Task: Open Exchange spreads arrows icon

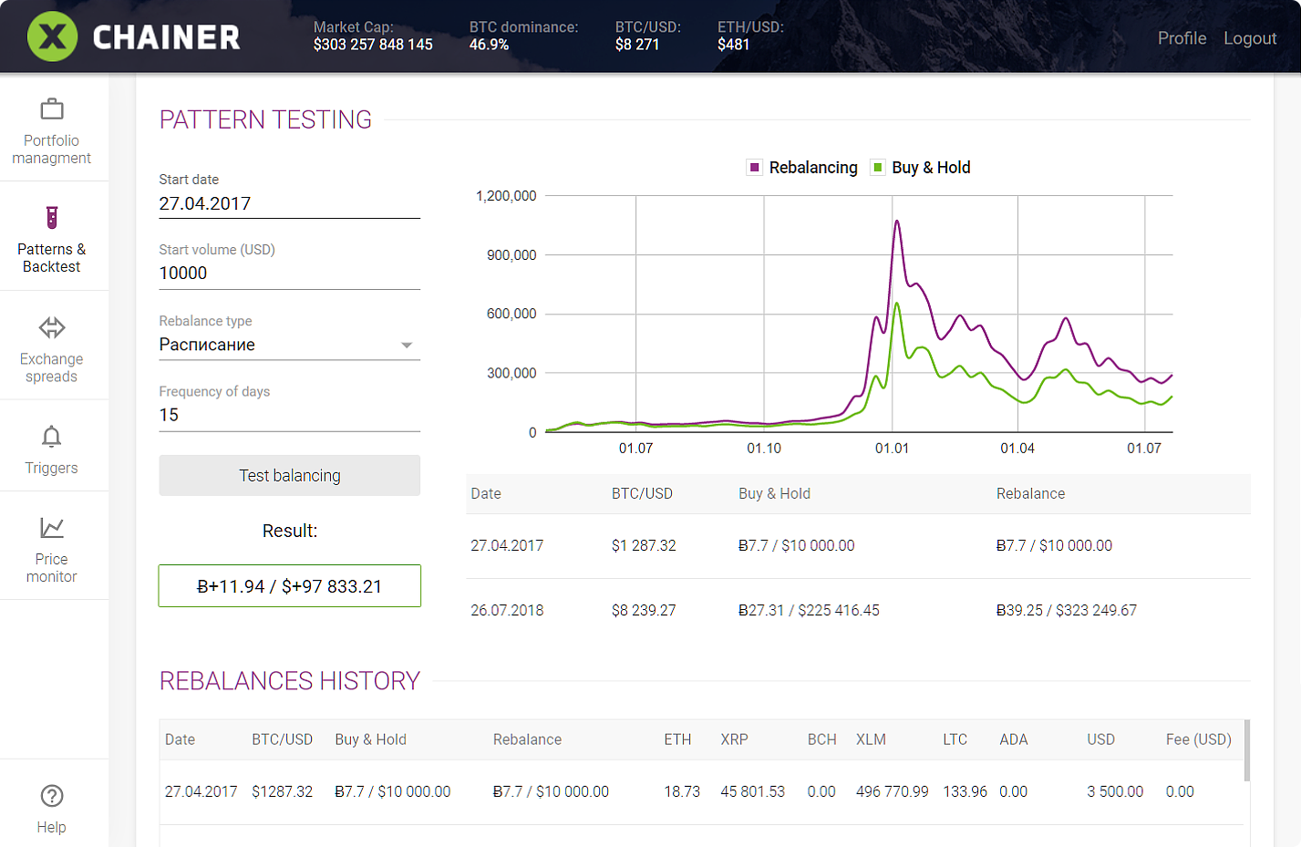Action: (x=52, y=327)
